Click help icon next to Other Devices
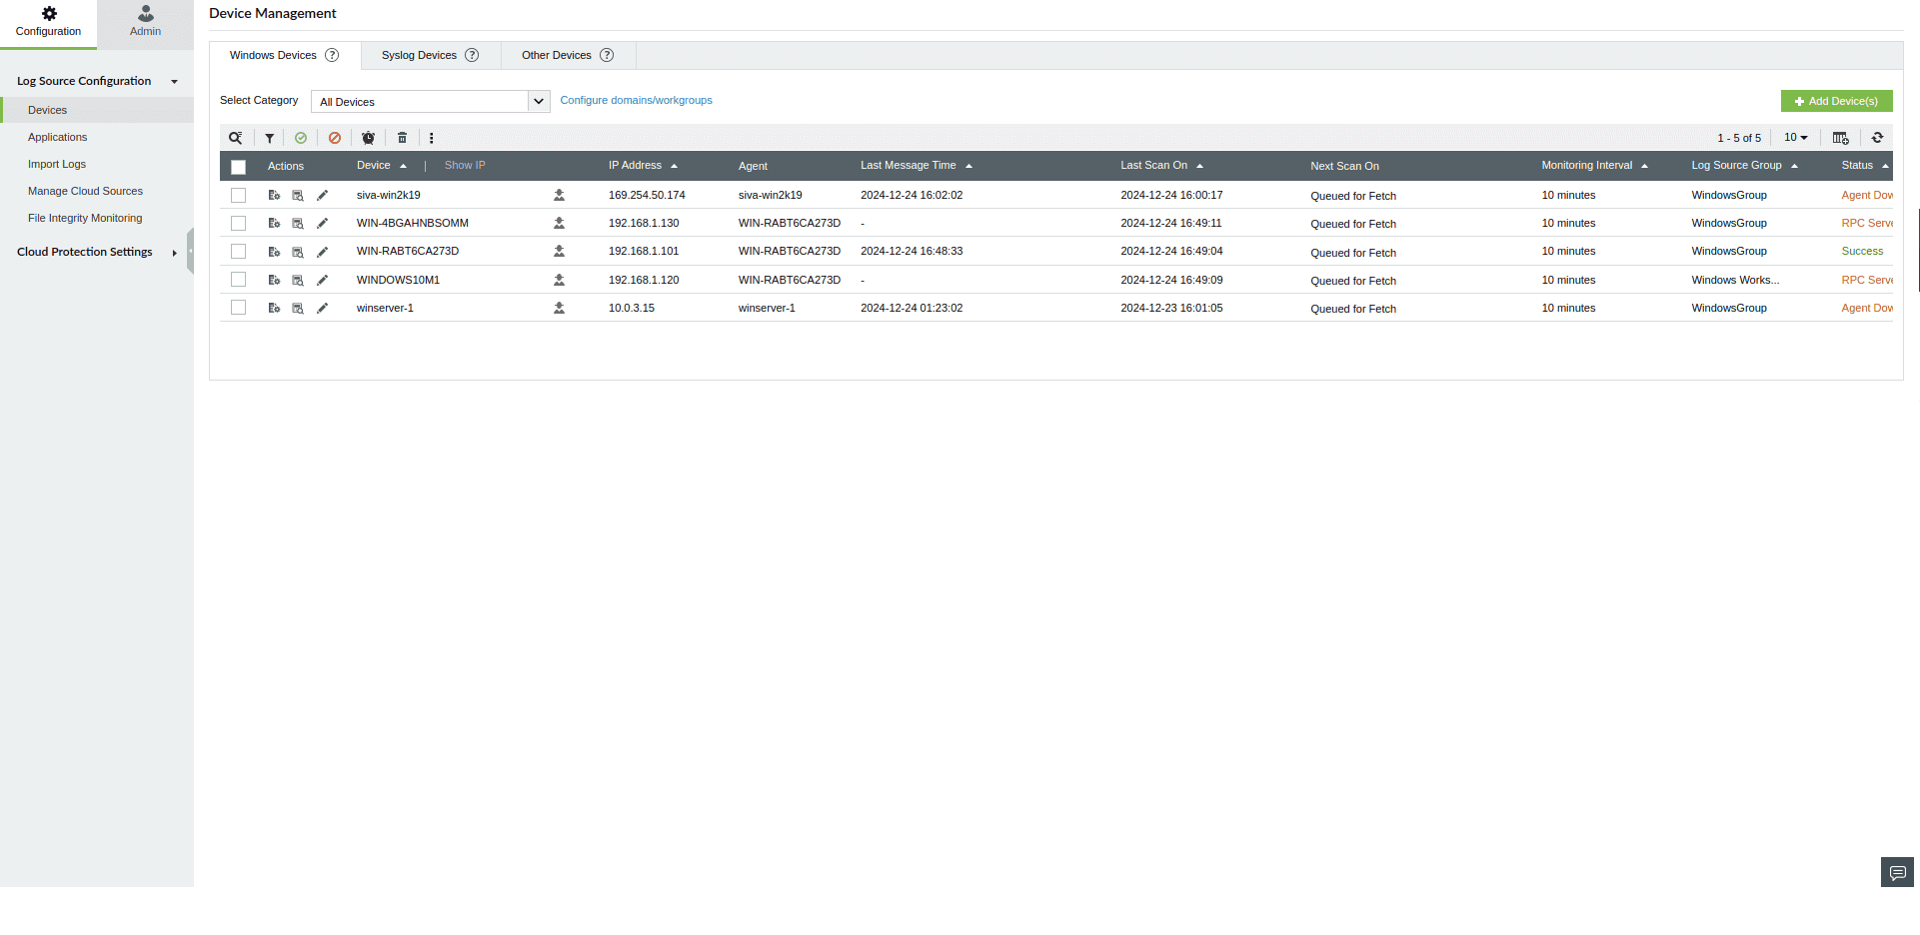1920x935 pixels. [607, 55]
